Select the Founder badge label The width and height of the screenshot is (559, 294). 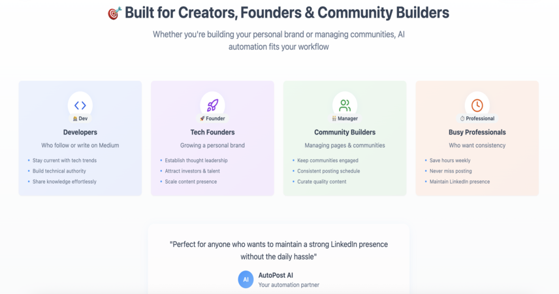click(212, 118)
